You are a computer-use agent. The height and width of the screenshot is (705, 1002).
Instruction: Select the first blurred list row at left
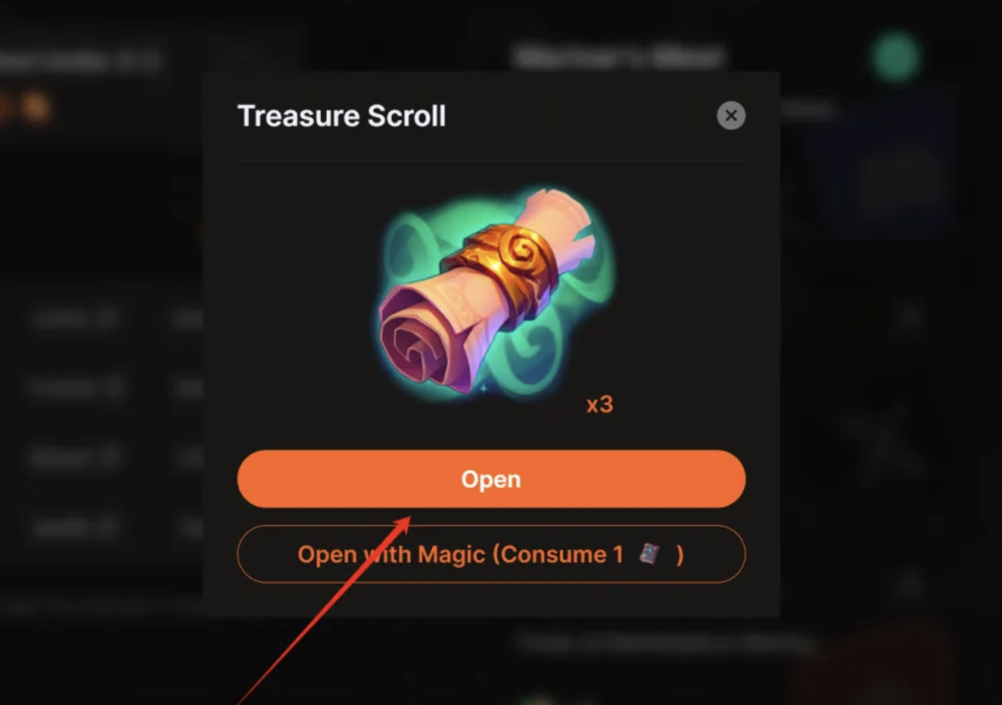click(x=112, y=320)
